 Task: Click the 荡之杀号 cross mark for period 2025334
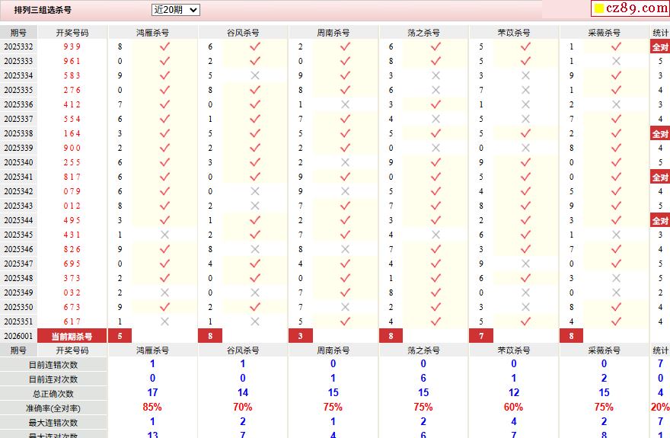[435, 75]
